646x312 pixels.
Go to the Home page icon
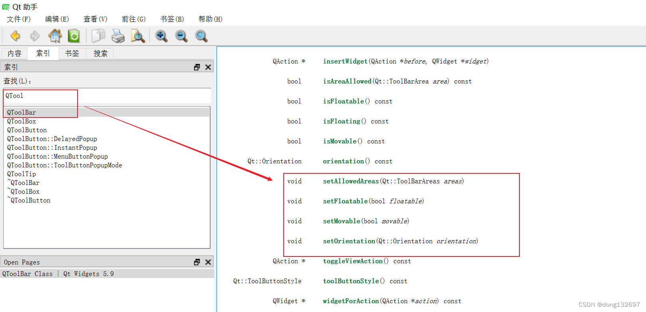pyautogui.click(x=55, y=36)
